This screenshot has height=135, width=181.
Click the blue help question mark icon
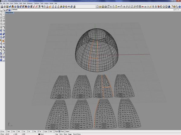[x=10, y=10]
